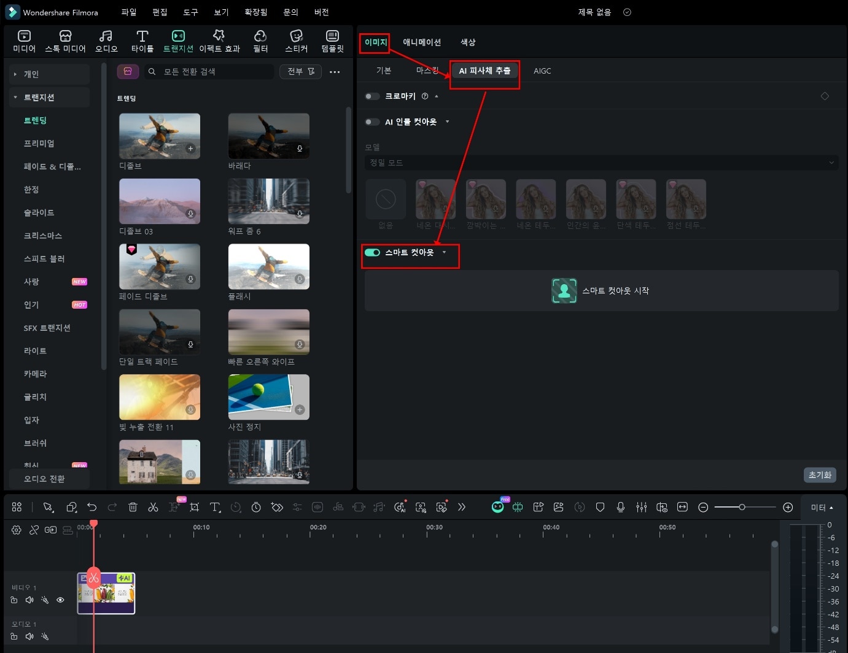The height and width of the screenshot is (653, 848).
Task: Click the undo arrow icon
Action: coord(92,507)
